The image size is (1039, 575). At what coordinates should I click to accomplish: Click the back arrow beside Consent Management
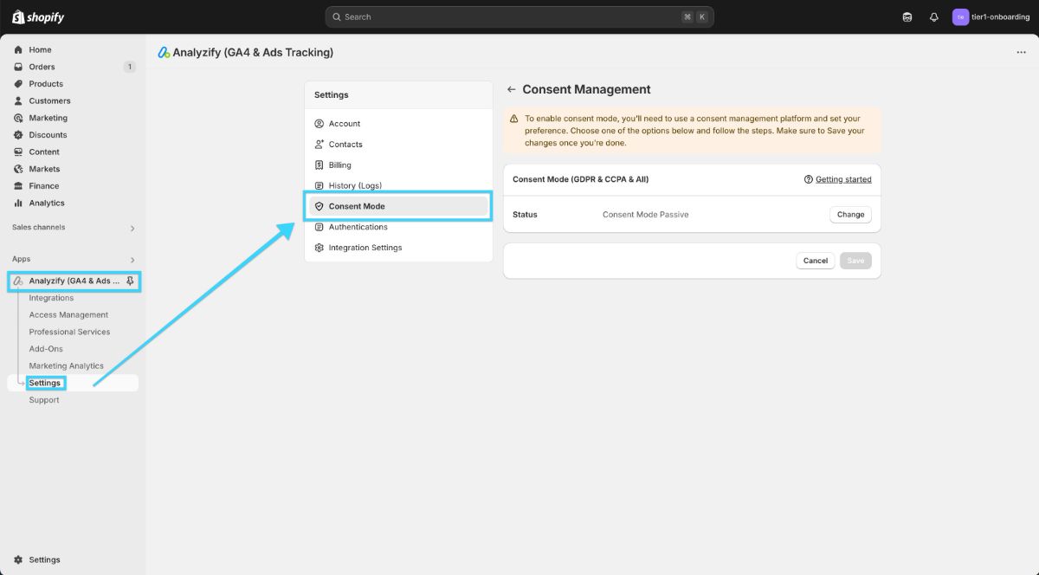[512, 89]
